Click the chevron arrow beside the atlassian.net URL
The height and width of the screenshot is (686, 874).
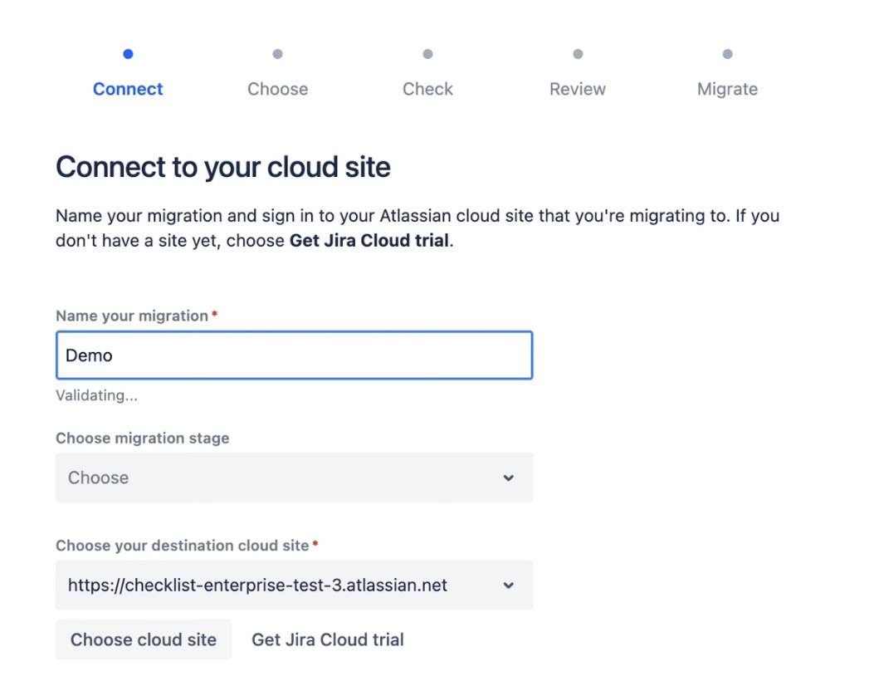509,586
